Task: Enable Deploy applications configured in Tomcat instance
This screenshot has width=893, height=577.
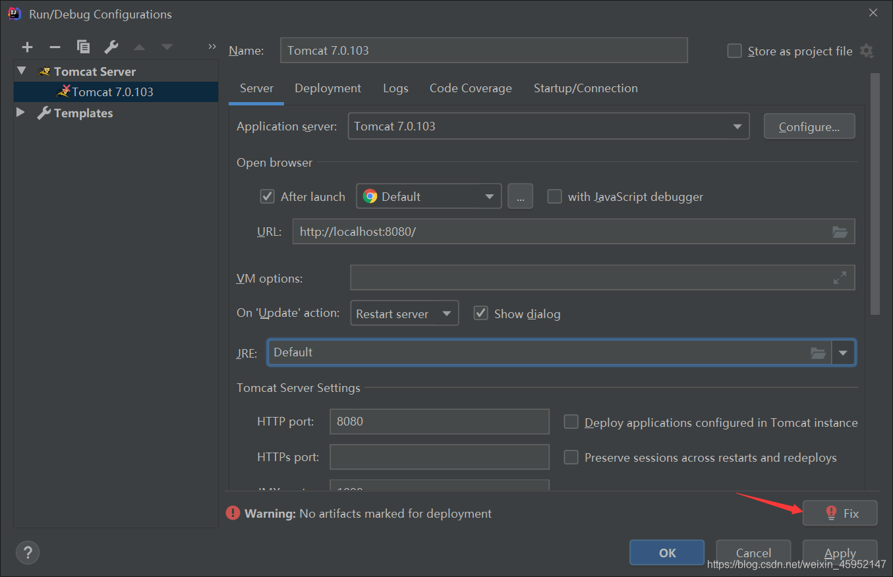Action: (571, 422)
